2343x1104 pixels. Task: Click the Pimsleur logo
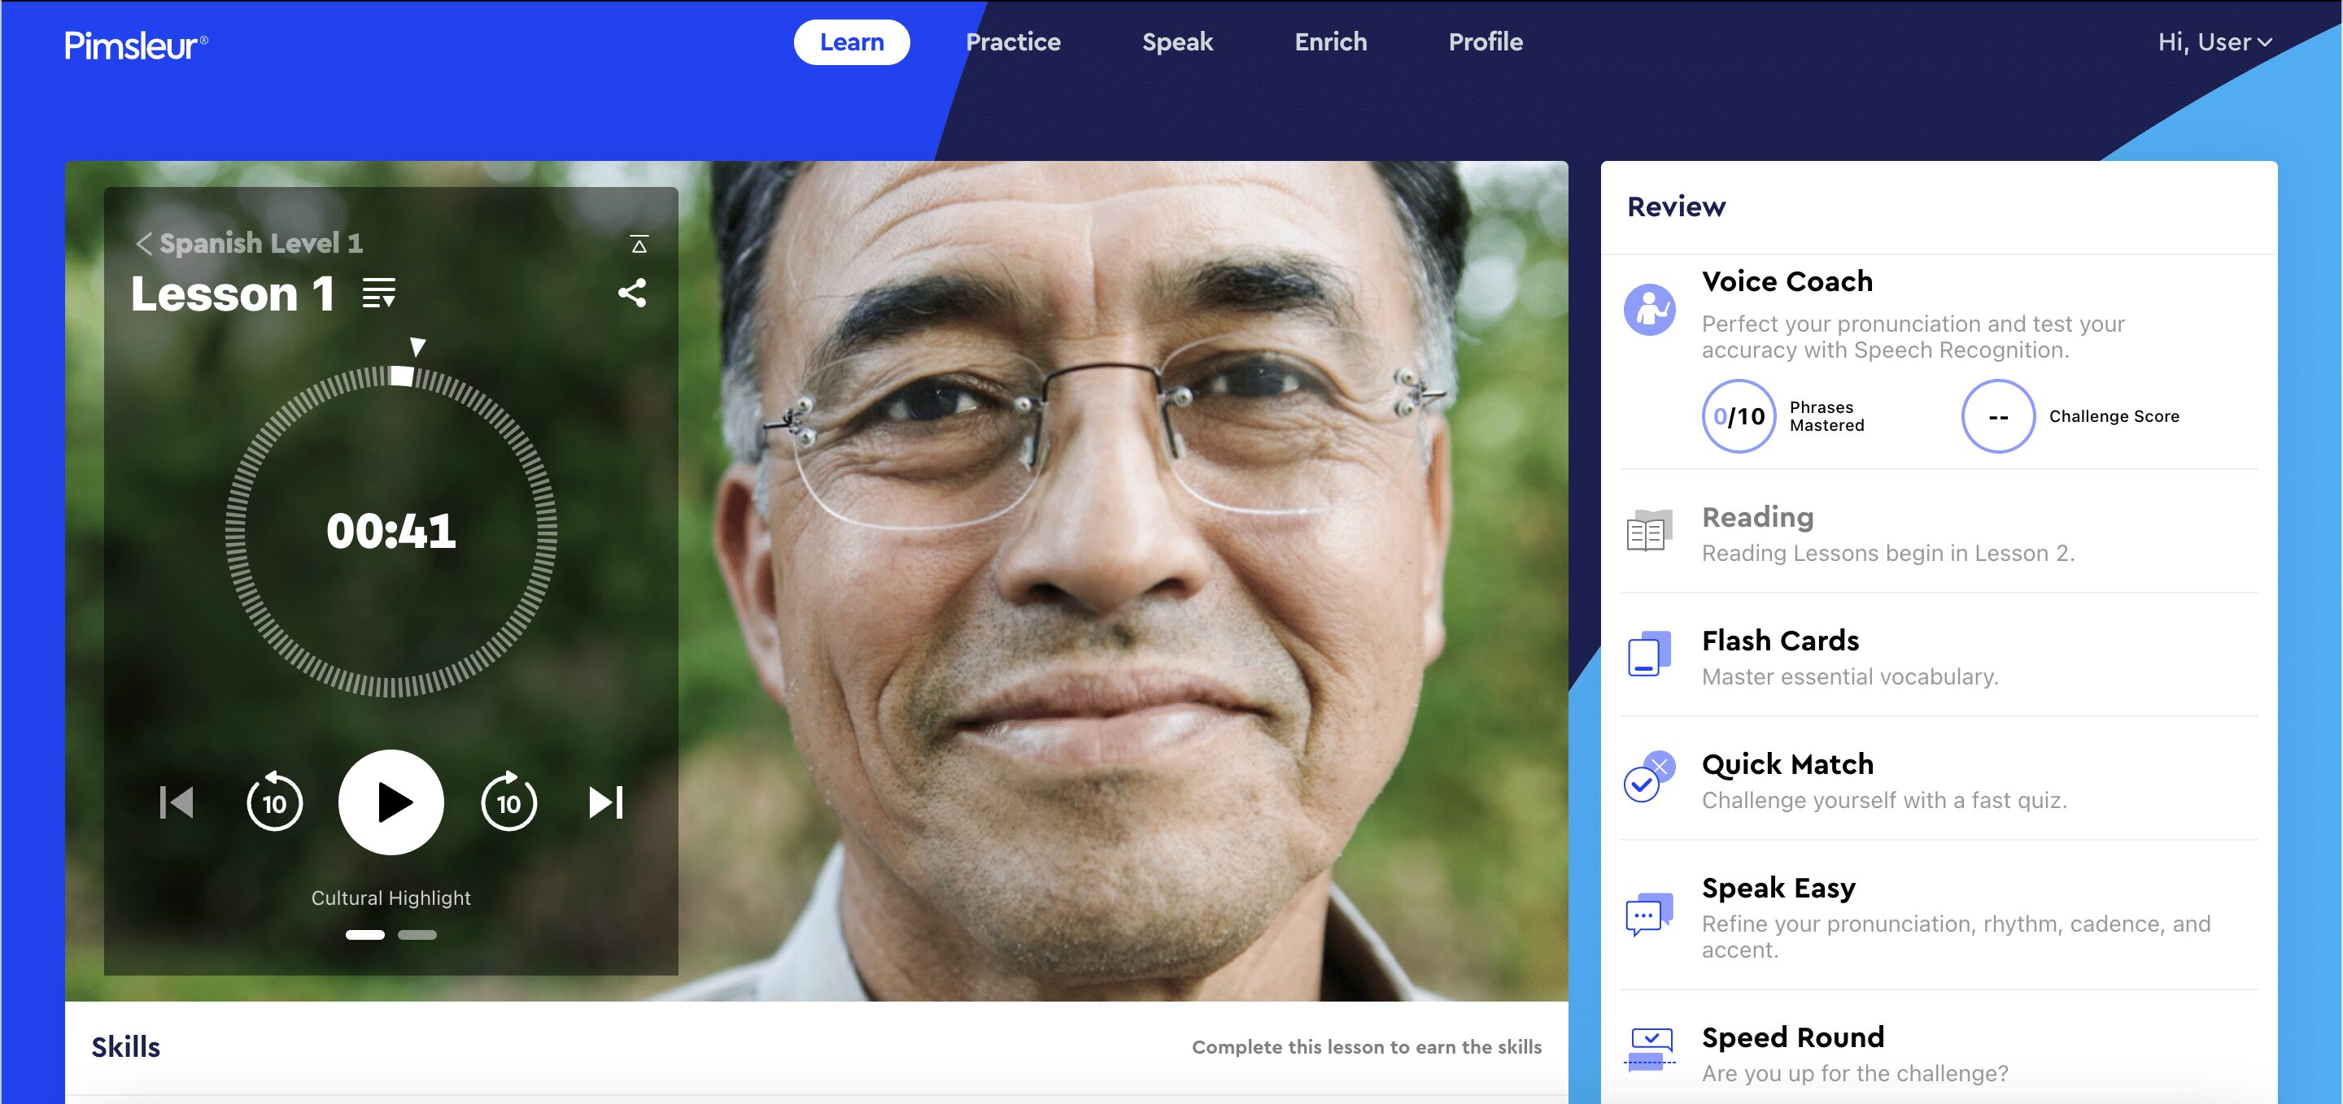click(136, 45)
